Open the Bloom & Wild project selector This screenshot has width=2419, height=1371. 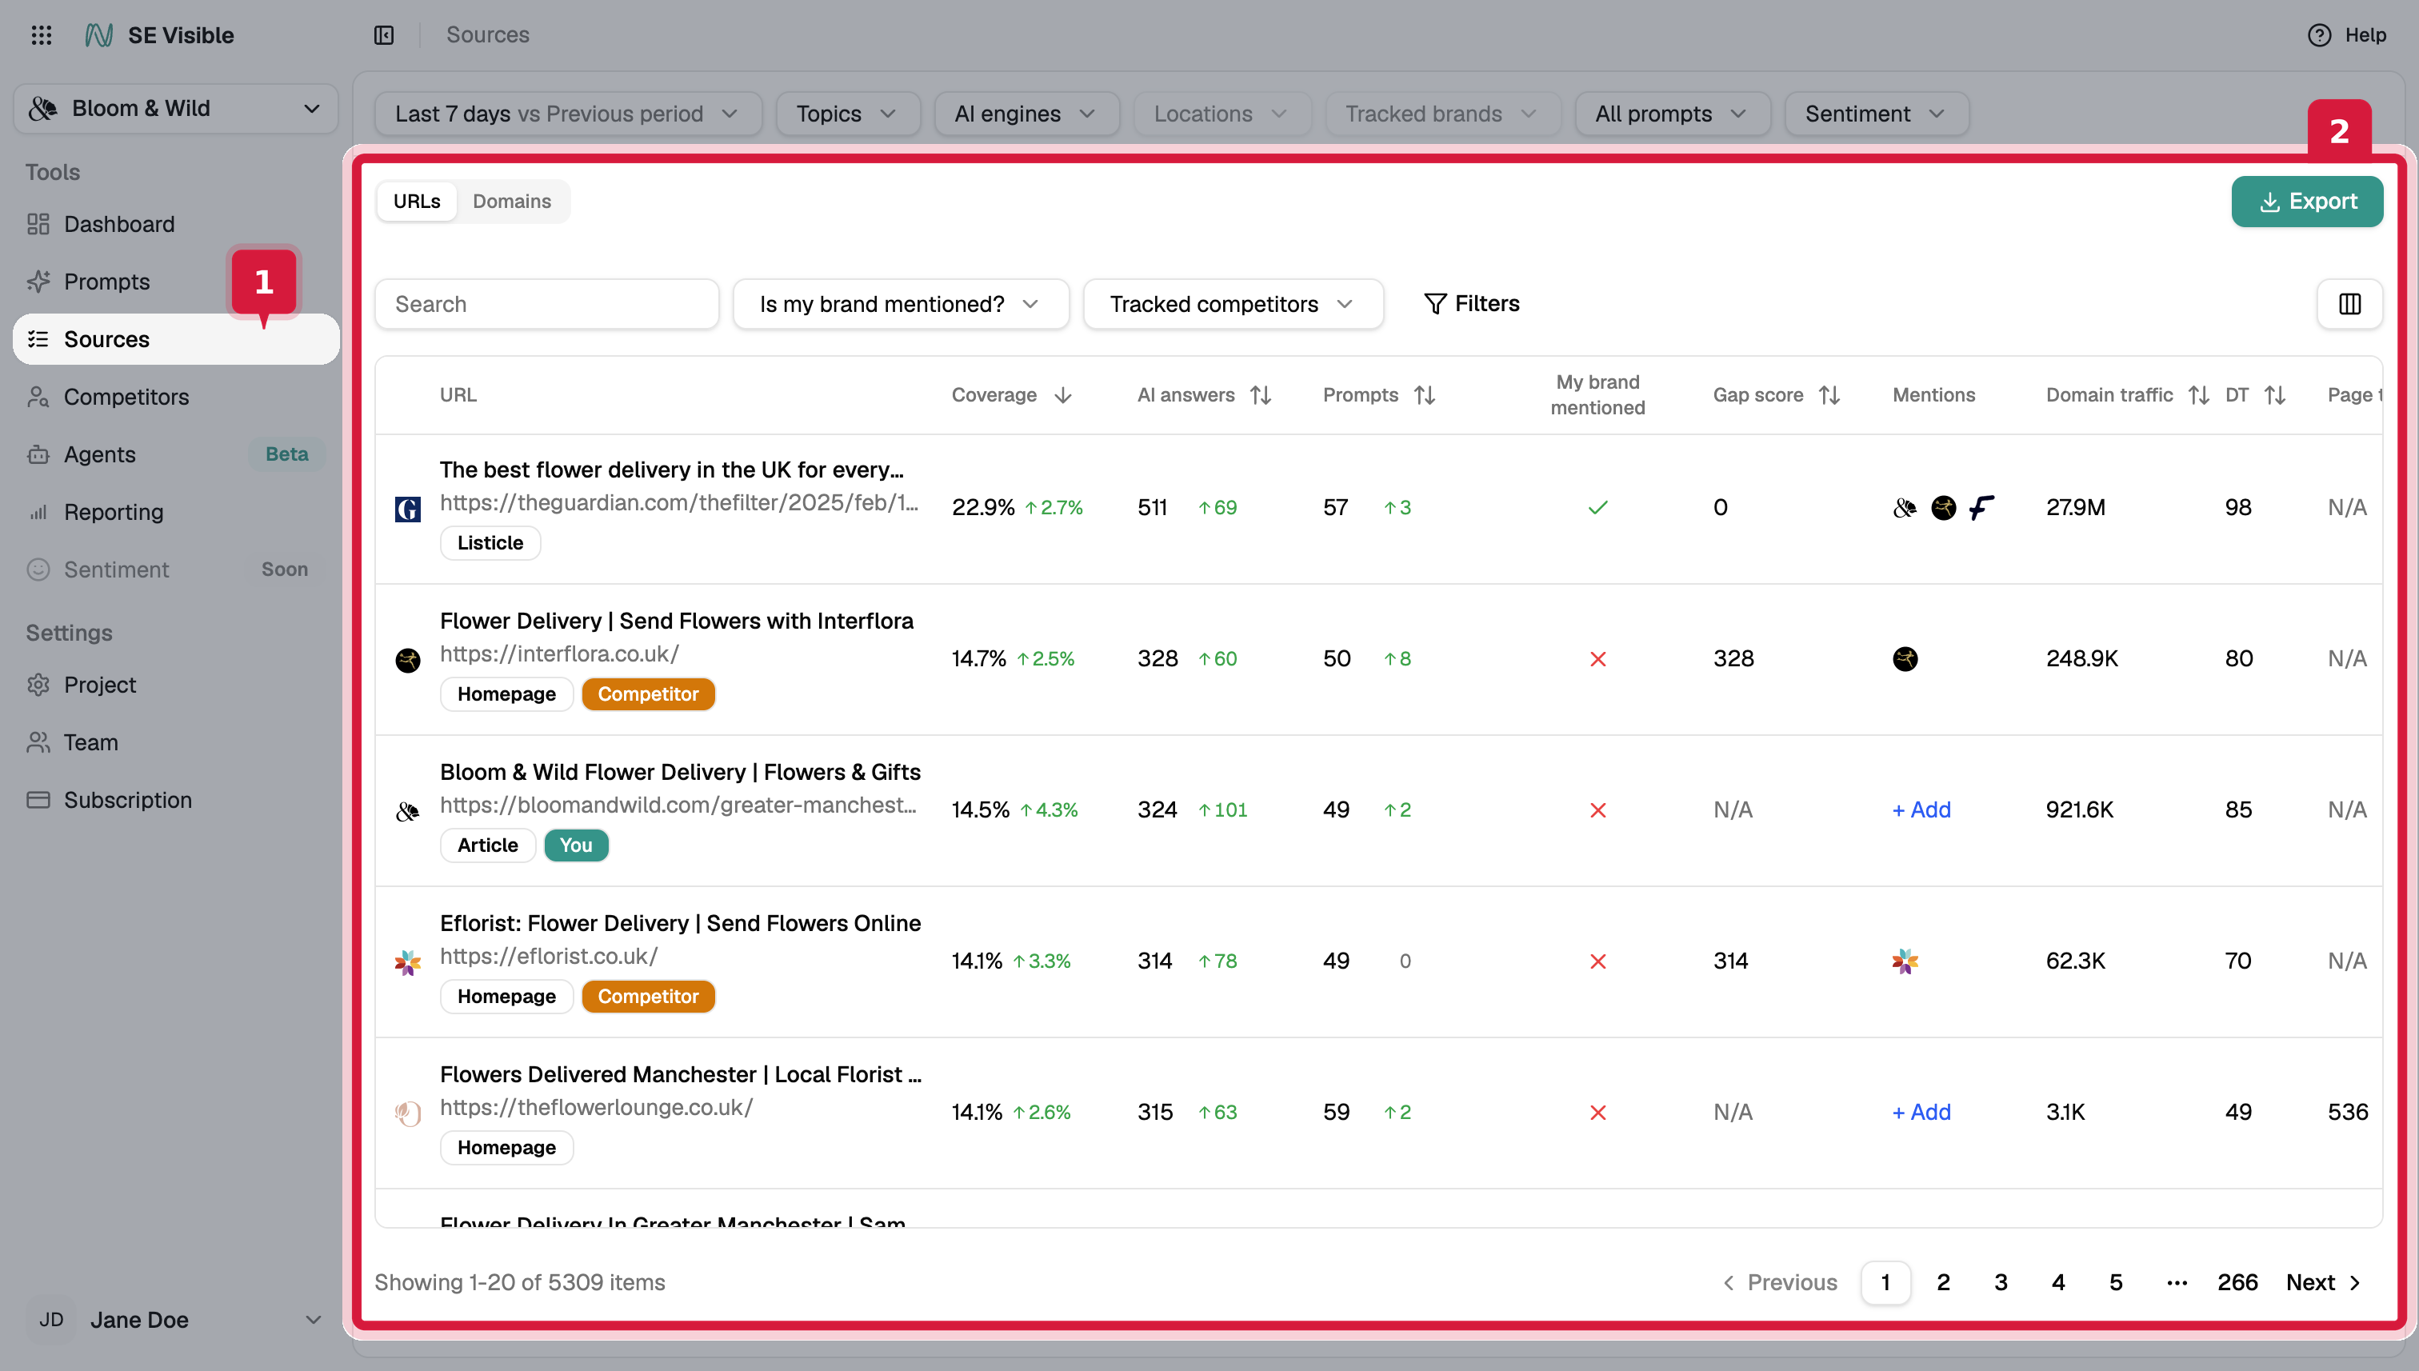point(176,108)
